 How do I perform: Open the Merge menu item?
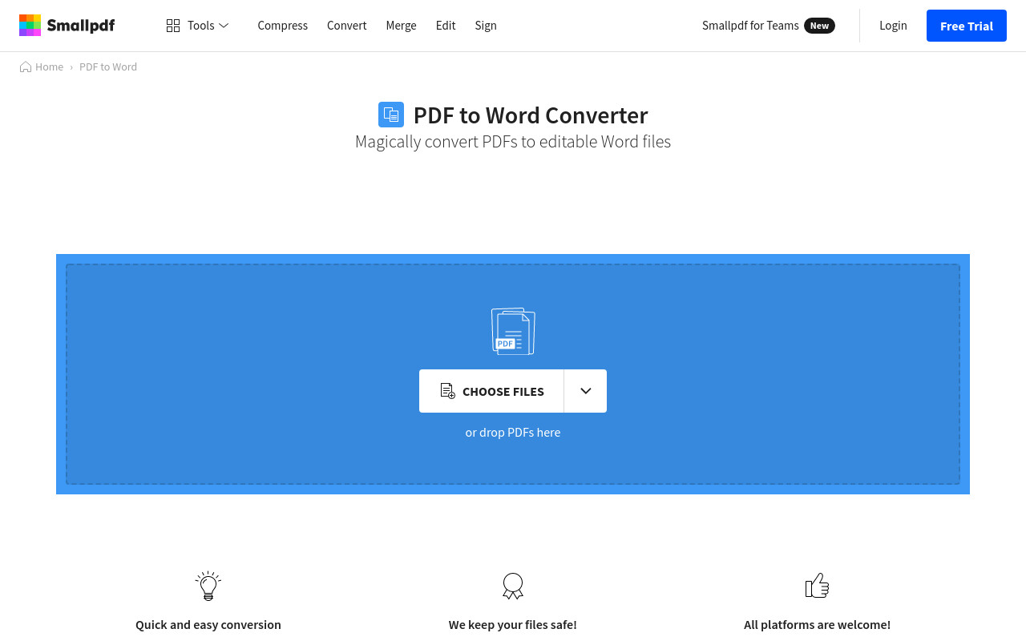pyautogui.click(x=401, y=26)
